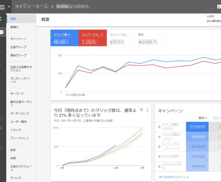The image size is (221, 182).
Task: Open the 費用 column dropdown in the campaign card
Action: tap(203, 118)
